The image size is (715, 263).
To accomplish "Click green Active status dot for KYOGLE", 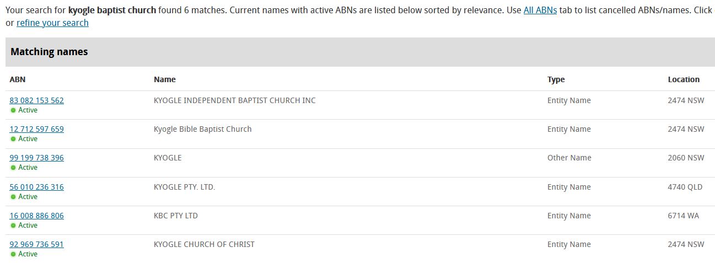I will [x=13, y=168].
